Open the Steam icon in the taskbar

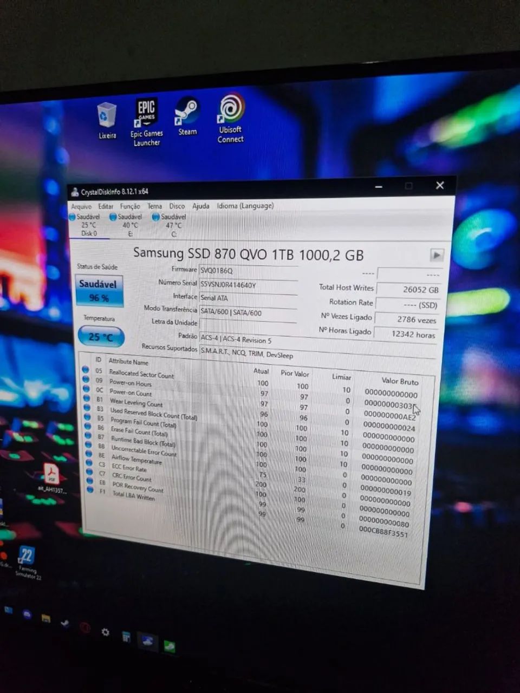[65, 623]
